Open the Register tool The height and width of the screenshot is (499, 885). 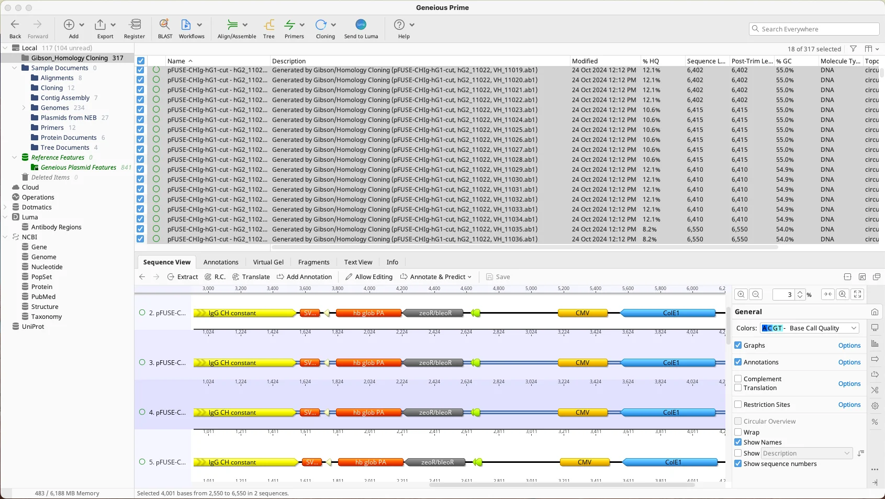click(135, 25)
